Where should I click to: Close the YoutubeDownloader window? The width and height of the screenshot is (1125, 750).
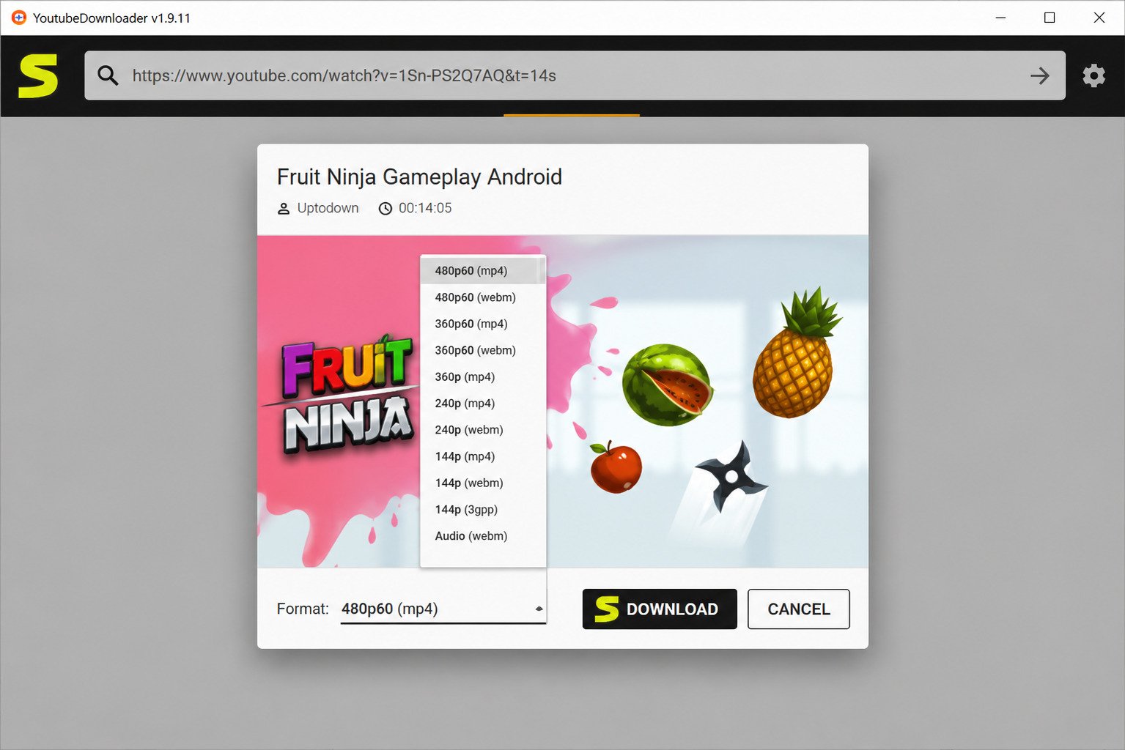1099,18
